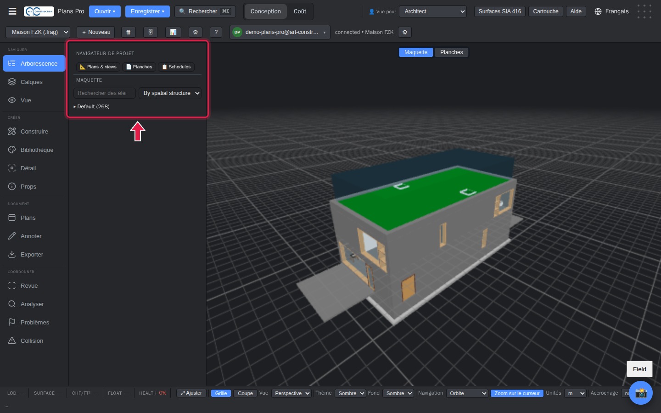Open Rechercher search command

(205, 11)
